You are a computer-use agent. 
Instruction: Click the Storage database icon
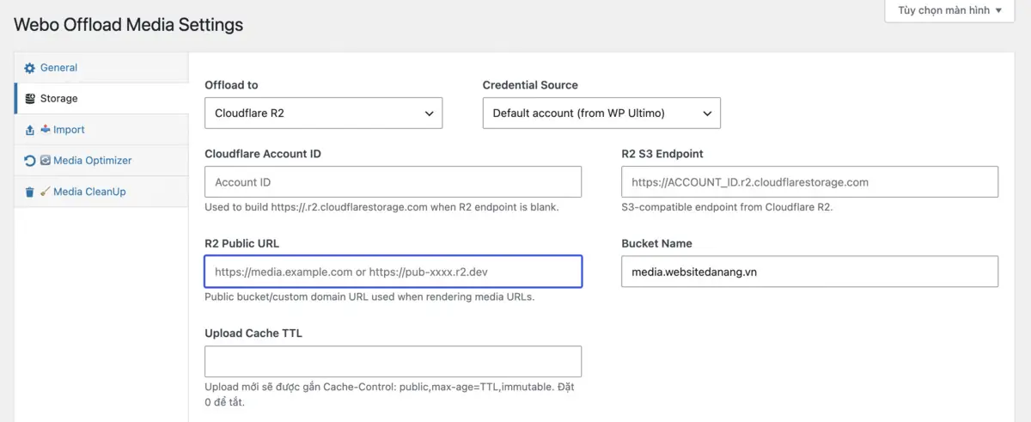point(30,99)
